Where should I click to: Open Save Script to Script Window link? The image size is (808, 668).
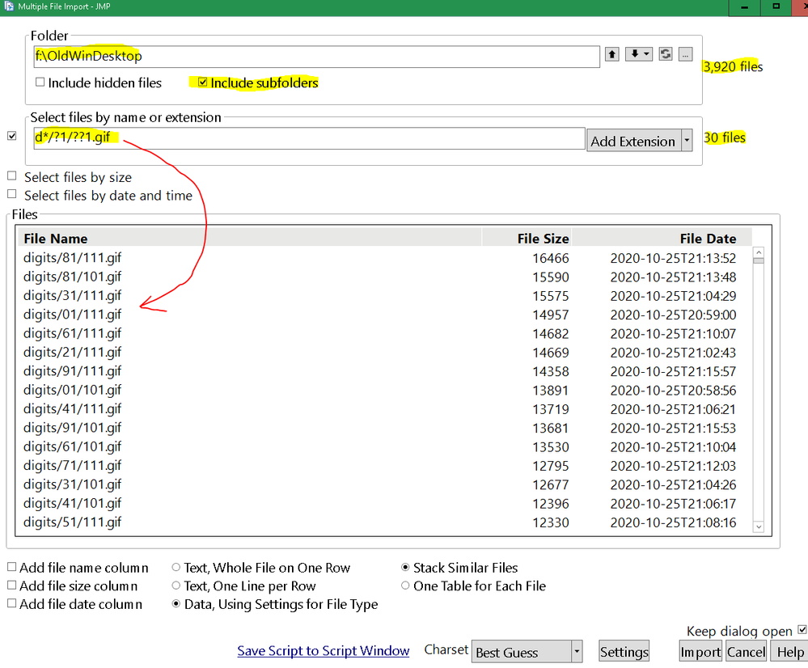(323, 651)
